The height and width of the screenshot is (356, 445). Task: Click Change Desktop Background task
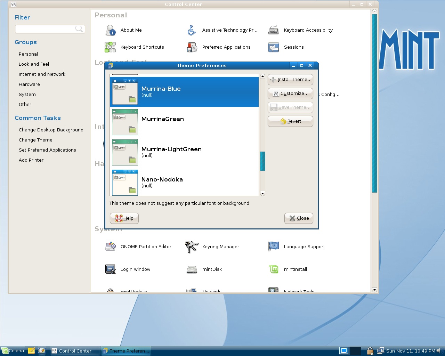[51, 130]
